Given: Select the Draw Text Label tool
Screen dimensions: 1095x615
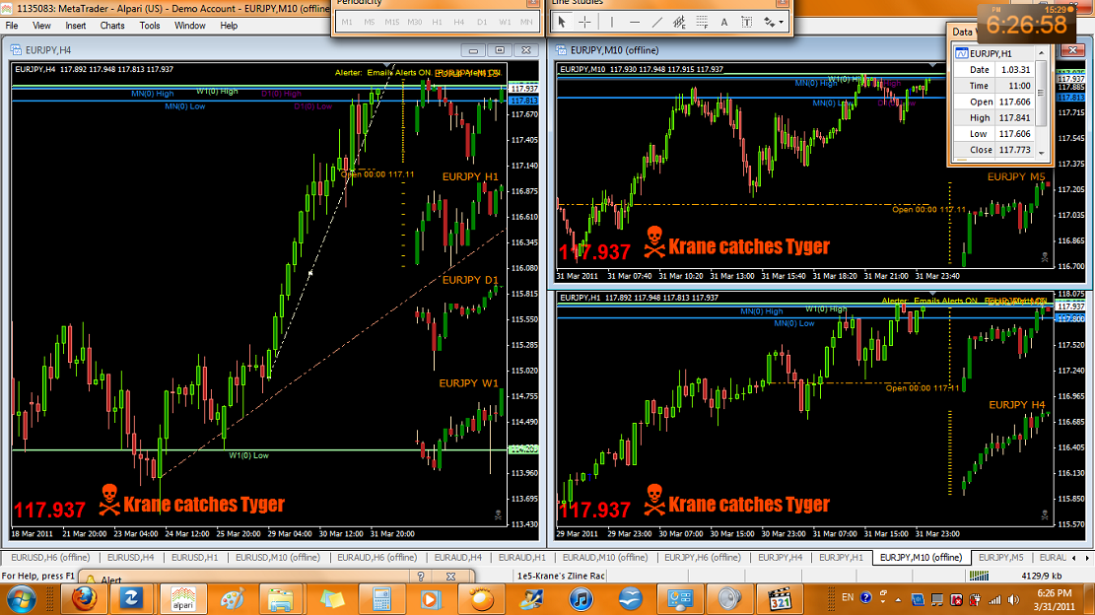Looking at the screenshot, I should tap(746, 23).
